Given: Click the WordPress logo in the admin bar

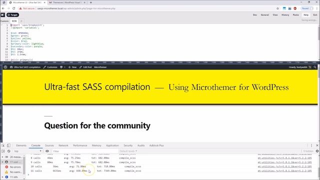Looking at the screenshot, I should point(5,67).
